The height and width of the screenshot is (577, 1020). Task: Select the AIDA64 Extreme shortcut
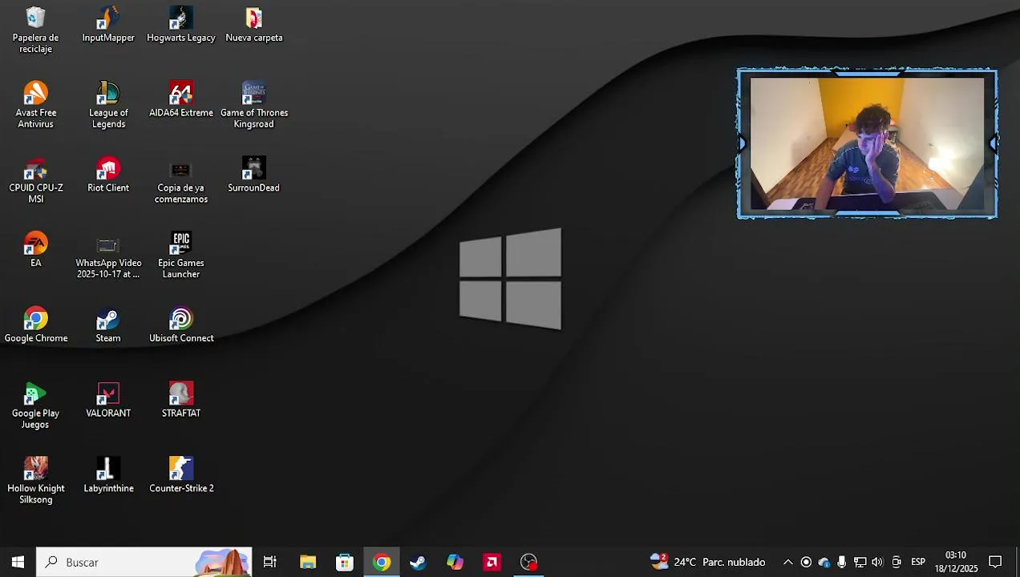(181, 100)
